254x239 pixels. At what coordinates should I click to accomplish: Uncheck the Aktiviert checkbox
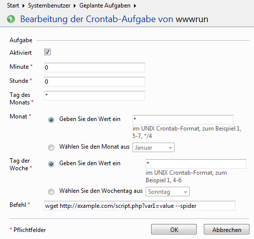click(x=47, y=52)
